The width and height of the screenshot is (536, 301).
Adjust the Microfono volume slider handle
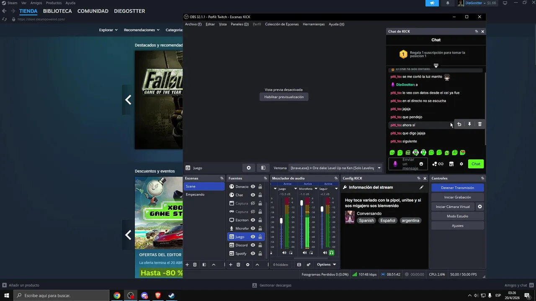click(301, 203)
